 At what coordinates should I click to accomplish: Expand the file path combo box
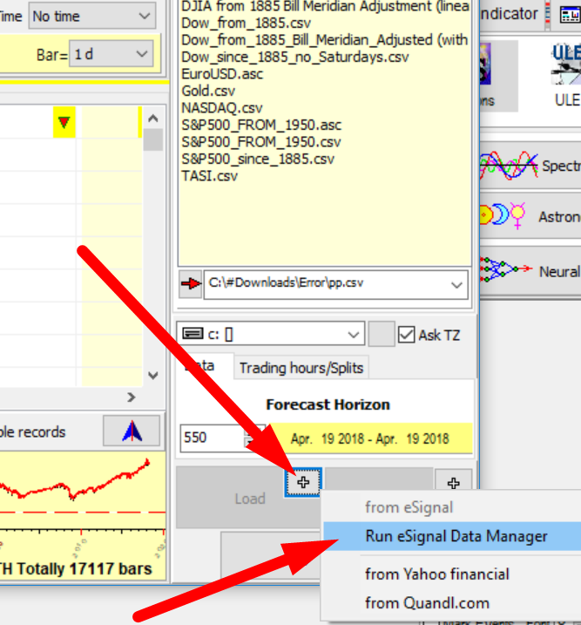[457, 284]
